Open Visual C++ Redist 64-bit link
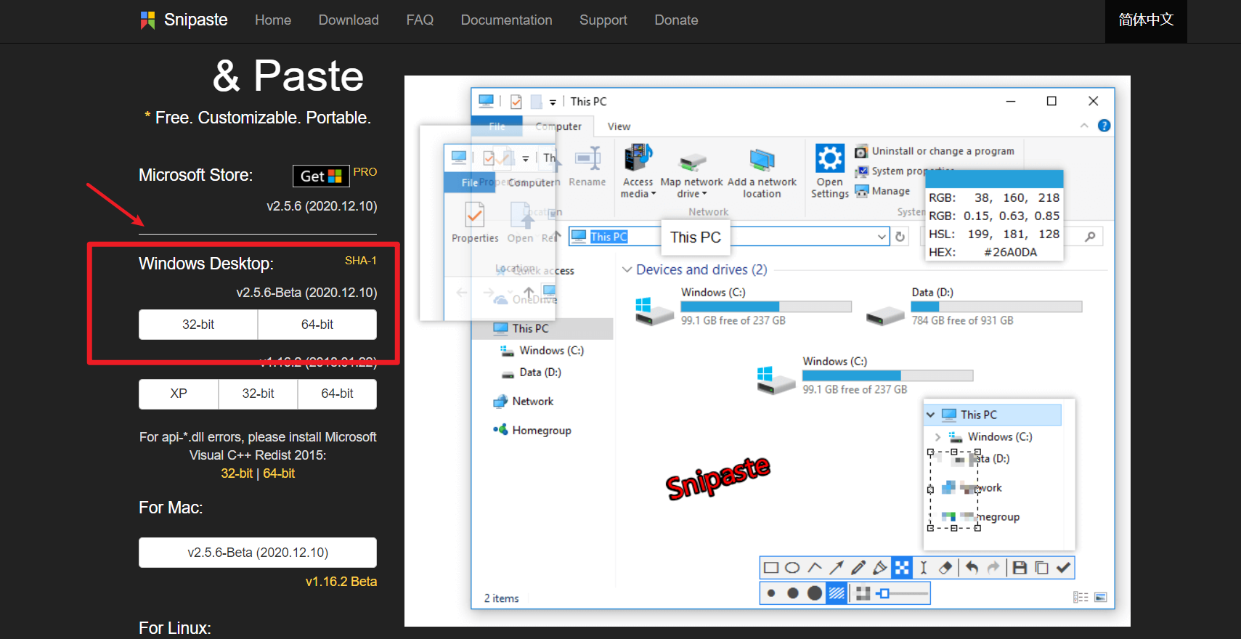1241x639 pixels. (279, 473)
